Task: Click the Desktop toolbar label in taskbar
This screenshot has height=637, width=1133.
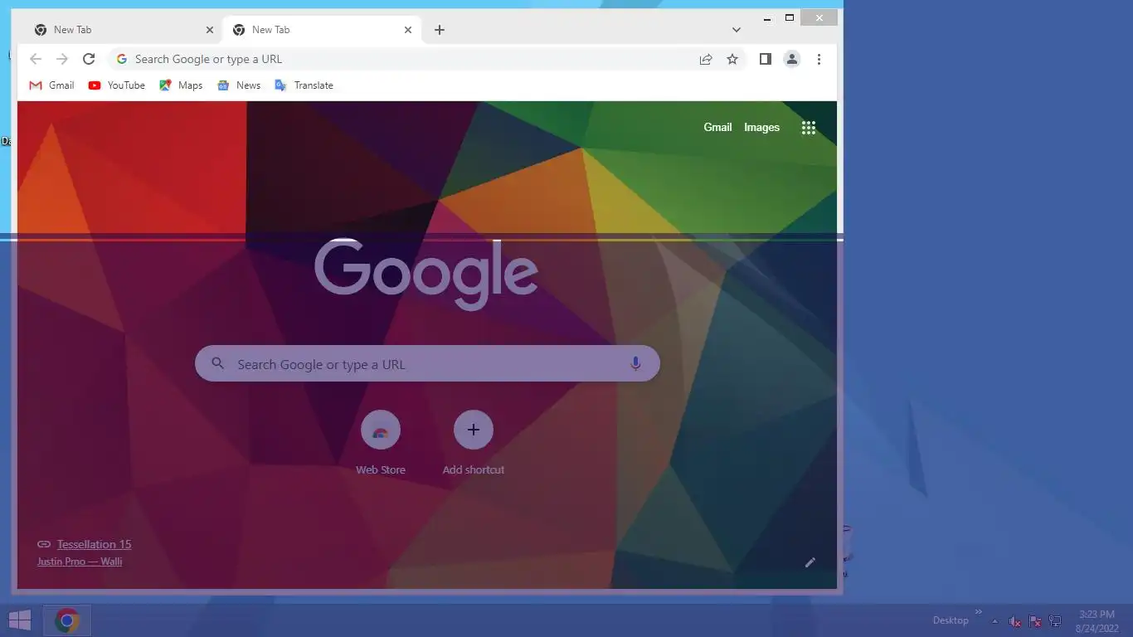Action: click(x=951, y=620)
